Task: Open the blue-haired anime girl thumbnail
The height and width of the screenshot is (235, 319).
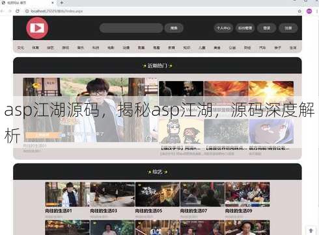Action: [x=271, y=131]
